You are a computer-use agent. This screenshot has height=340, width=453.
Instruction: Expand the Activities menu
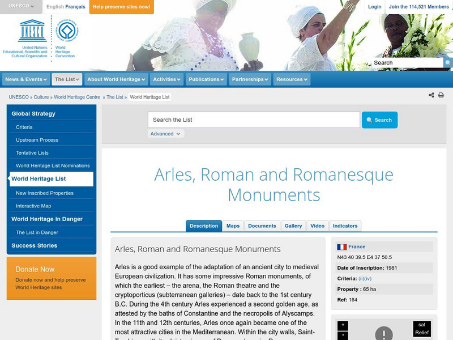[x=166, y=79]
